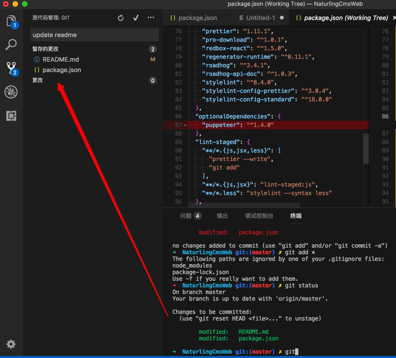Click the "git add" string on line 92
The width and height of the screenshot is (396, 358).
[x=224, y=168]
